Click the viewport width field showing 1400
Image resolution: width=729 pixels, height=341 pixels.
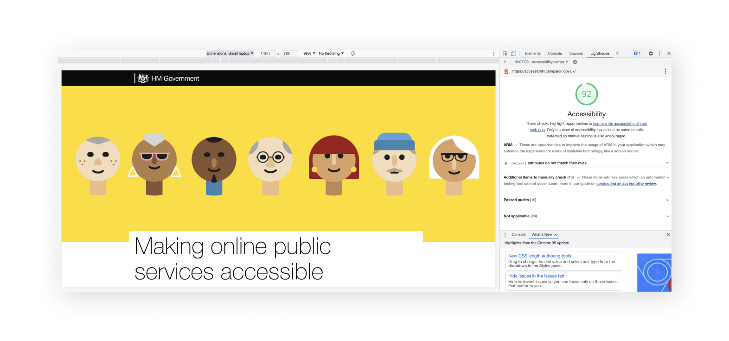pos(267,54)
